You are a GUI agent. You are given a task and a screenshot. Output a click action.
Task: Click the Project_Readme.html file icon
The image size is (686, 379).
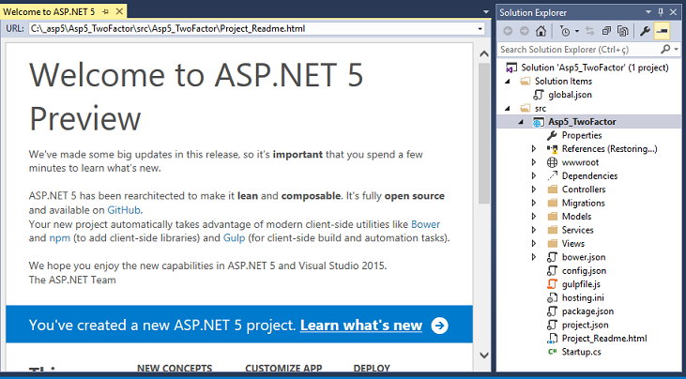552,339
